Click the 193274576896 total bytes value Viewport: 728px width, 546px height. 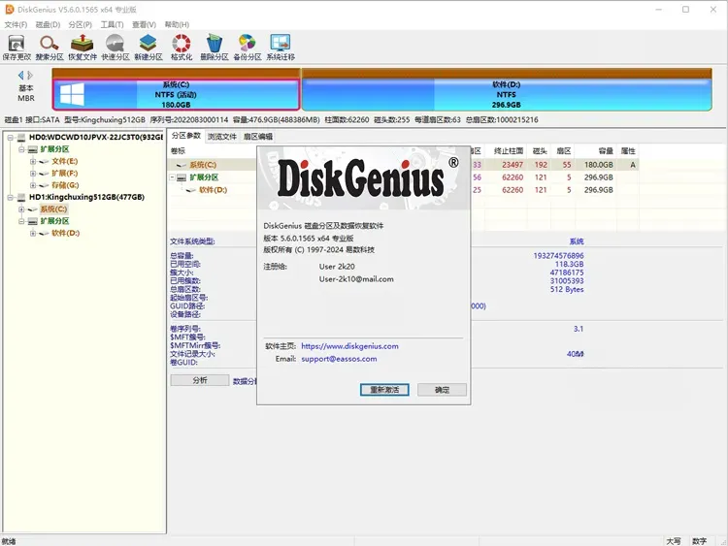558,256
